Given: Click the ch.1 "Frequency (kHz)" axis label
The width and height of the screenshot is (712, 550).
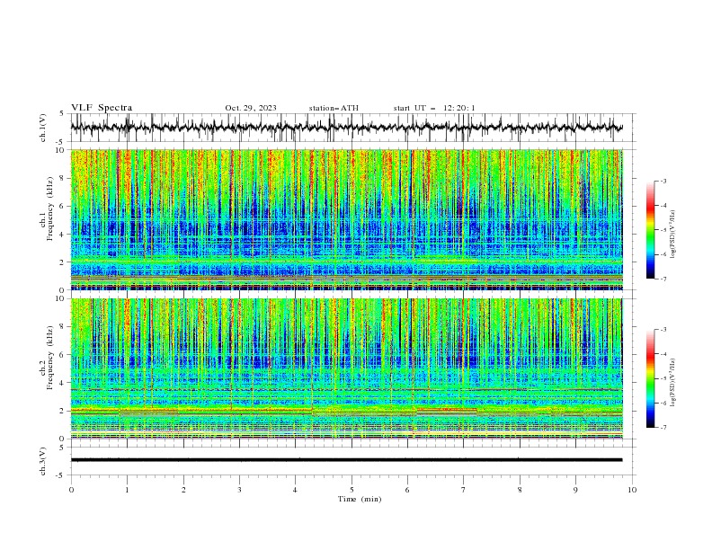Looking at the screenshot, I should pyautogui.click(x=49, y=209).
